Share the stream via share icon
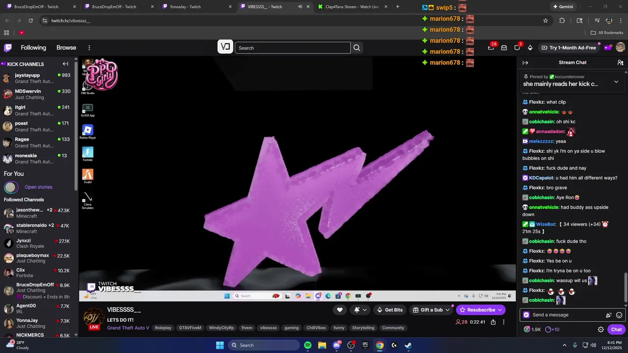This screenshot has width=628, height=353. coord(493,322)
